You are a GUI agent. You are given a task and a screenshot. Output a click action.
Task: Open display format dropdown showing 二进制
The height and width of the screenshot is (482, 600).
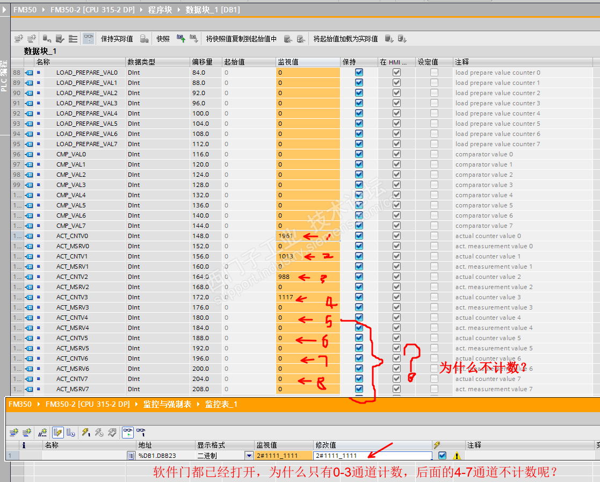click(x=249, y=456)
